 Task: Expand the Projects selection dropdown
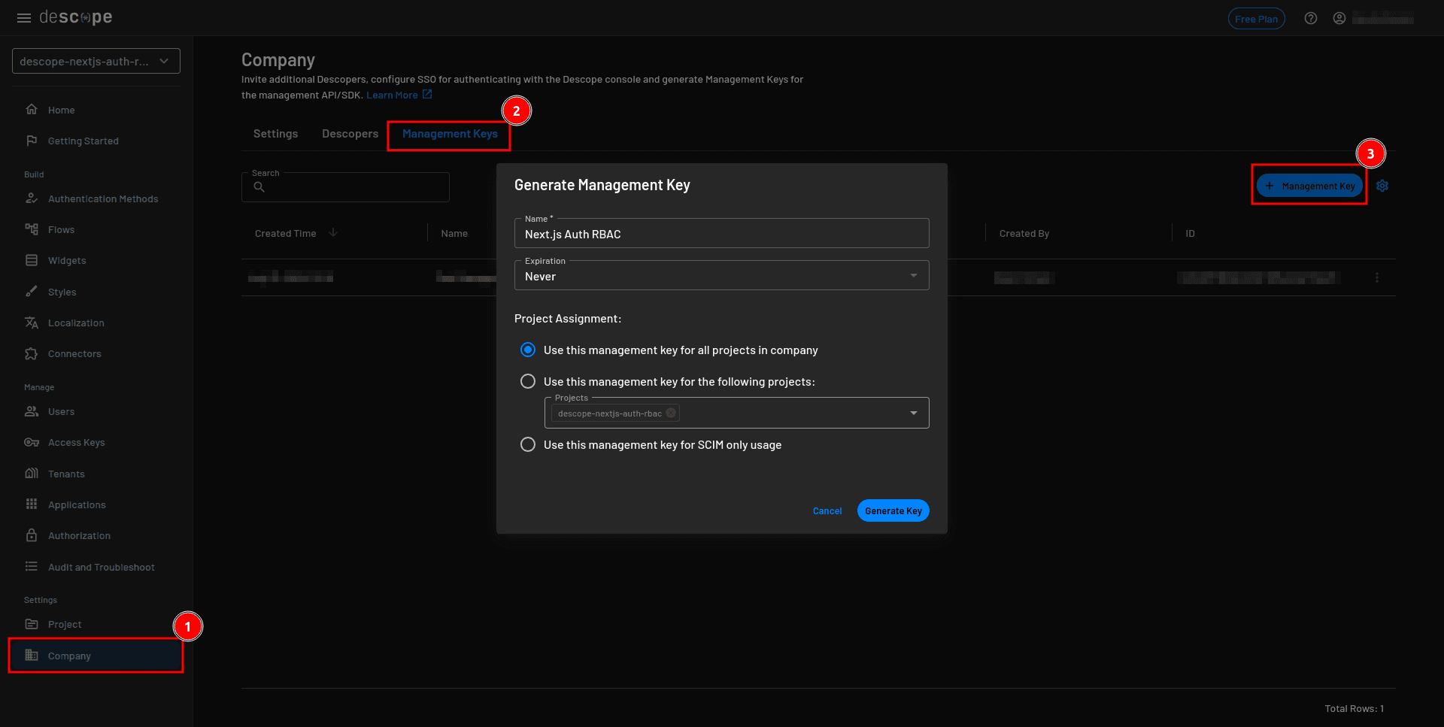[x=914, y=413]
